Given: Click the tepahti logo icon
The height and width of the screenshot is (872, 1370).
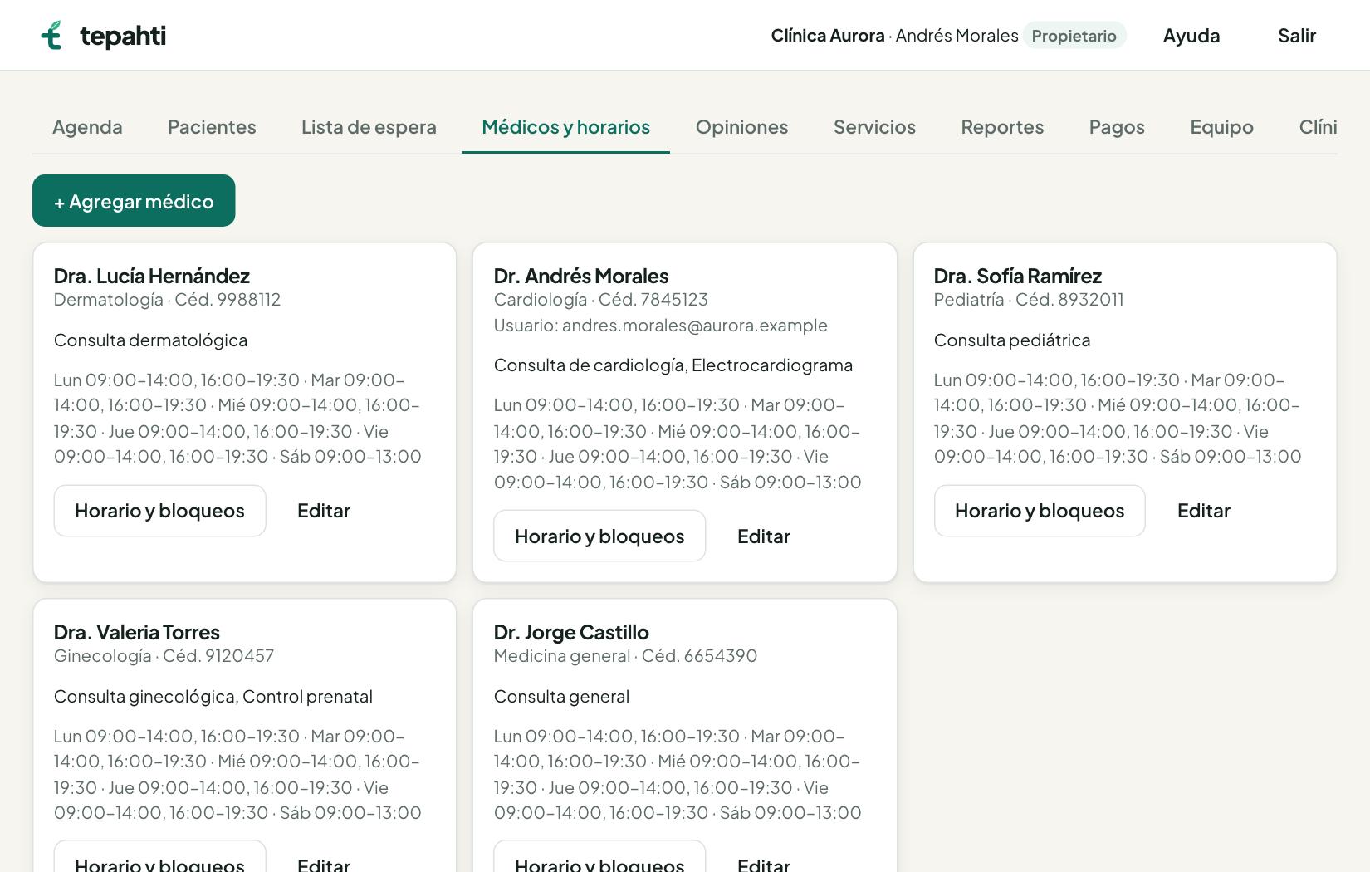Looking at the screenshot, I should point(51,36).
